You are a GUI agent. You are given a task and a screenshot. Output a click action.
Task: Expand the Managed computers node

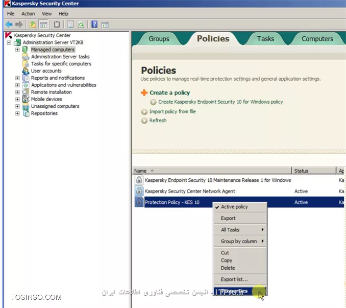pos(17,50)
